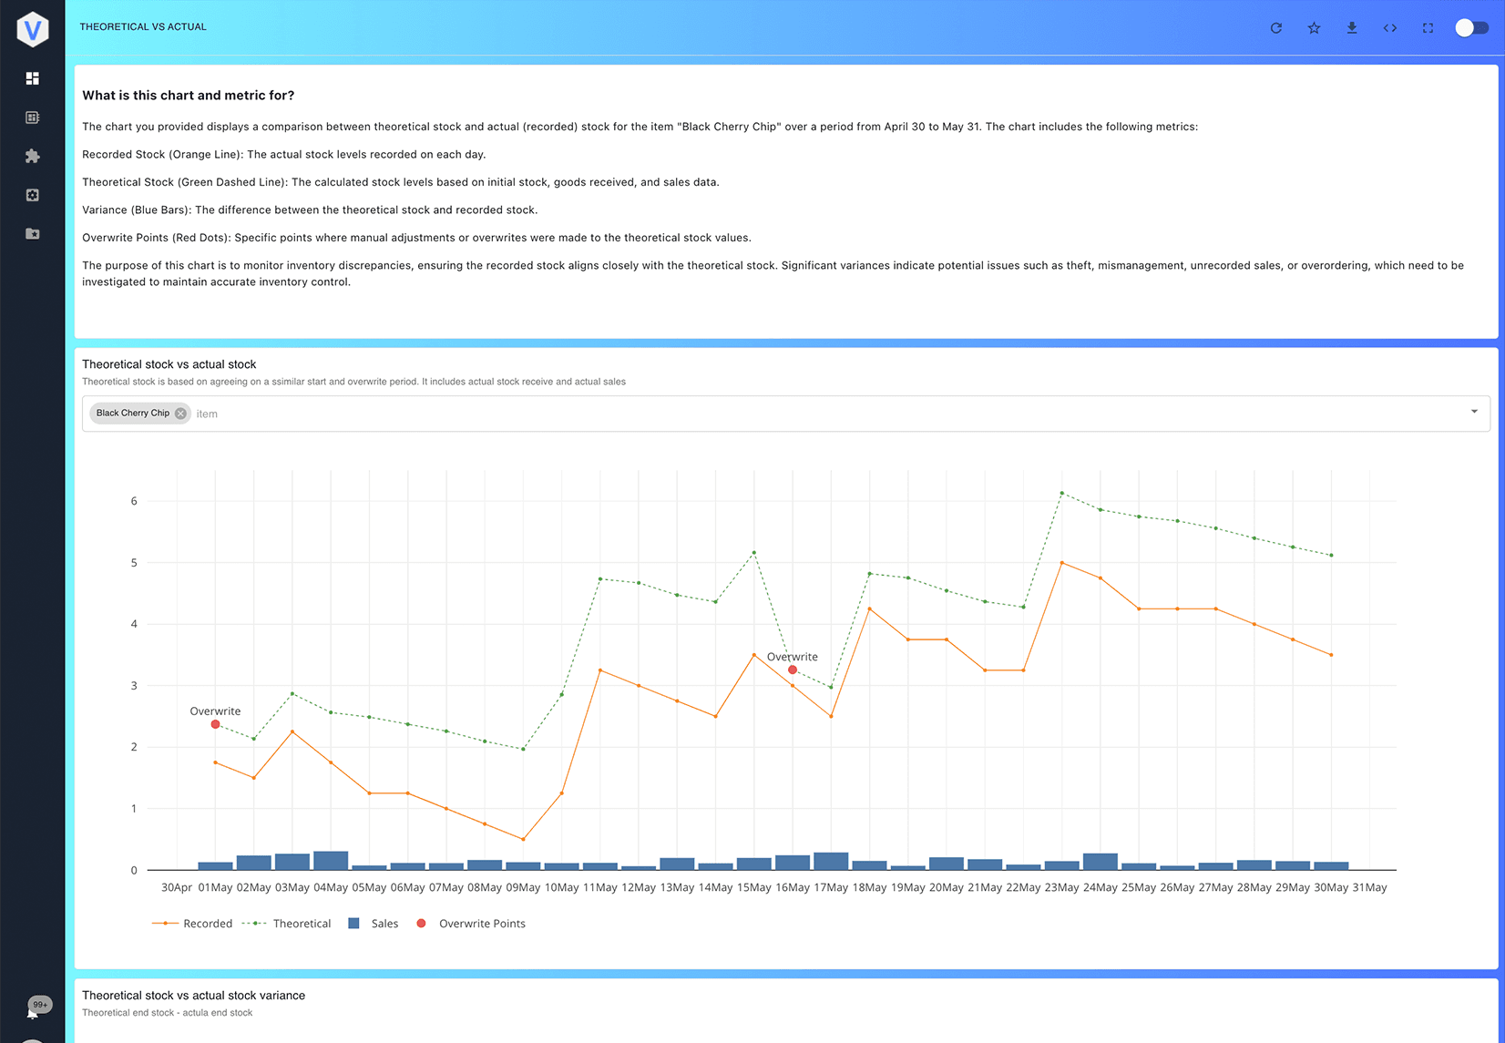
Task: Open the settings box icon in sidebar
Action: 33,195
